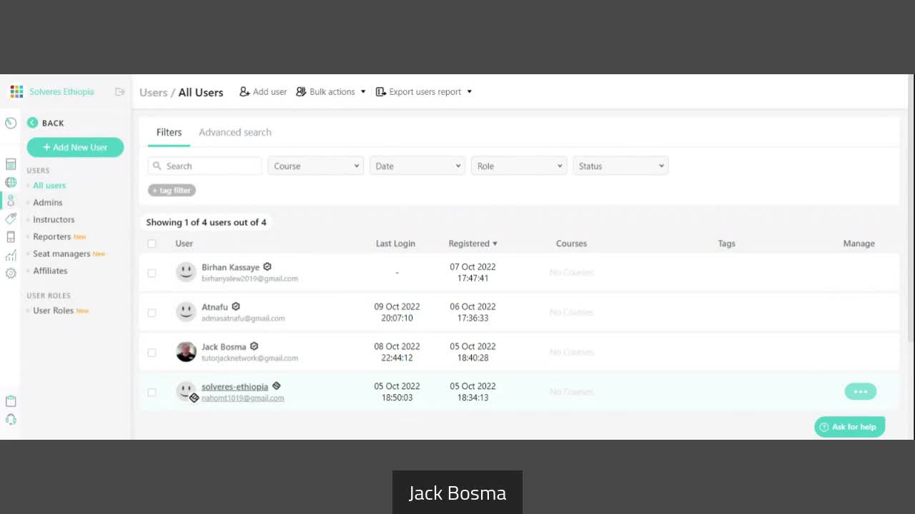The height and width of the screenshot is (514, 915).
Task: Sort by the Registered column header
Action: coord(473,243)
